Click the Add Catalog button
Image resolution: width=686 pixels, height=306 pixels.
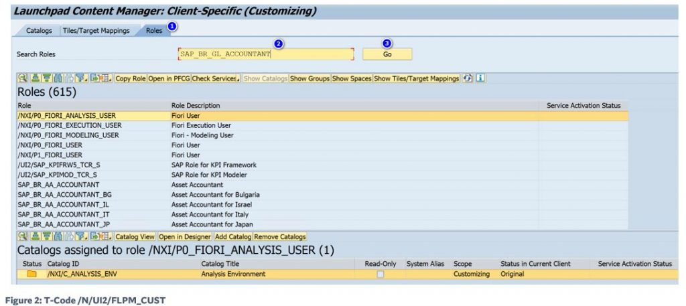232,236
